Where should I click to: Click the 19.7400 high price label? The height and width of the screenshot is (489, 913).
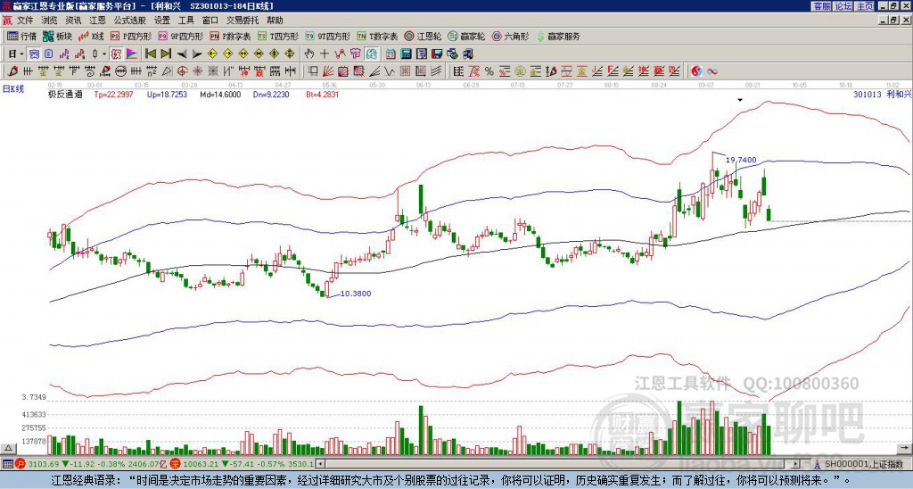[x=741, y=160]
